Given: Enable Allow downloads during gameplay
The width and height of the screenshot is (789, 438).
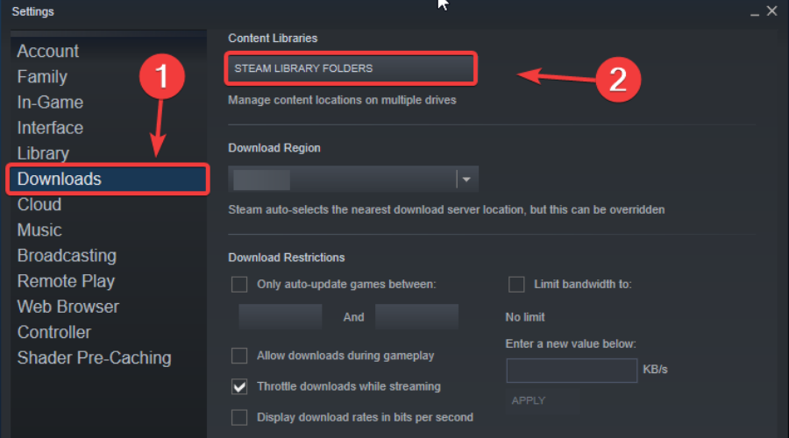Looking at the screenshot, I should (x=239, y=356).
